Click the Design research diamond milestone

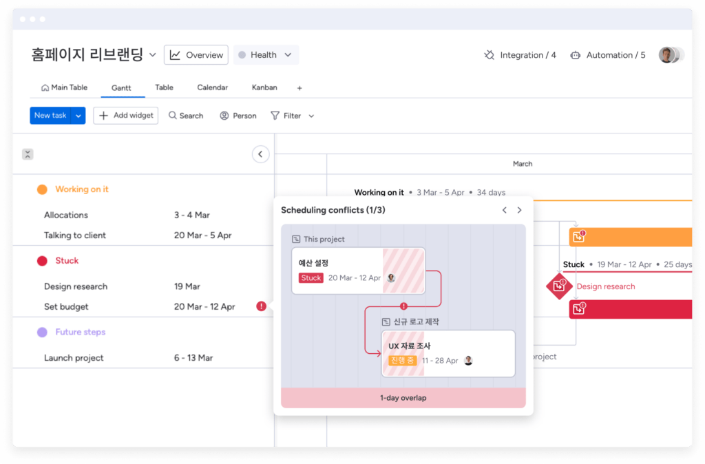coord(558,286)
